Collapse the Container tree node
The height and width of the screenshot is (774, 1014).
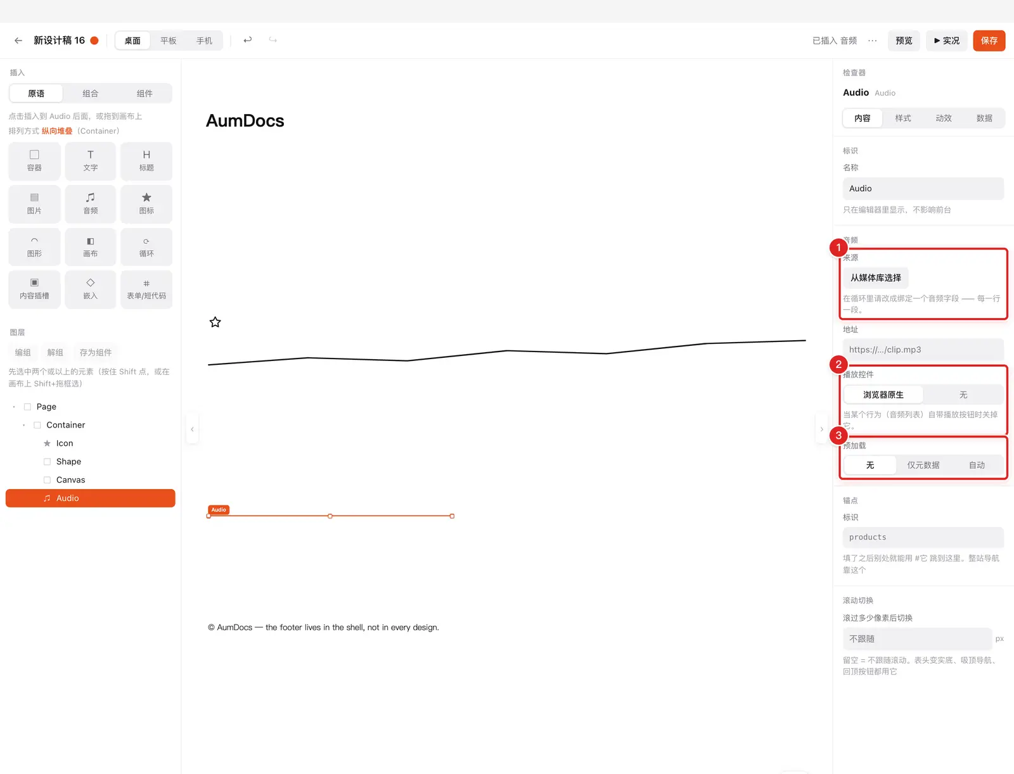point(24,425)
